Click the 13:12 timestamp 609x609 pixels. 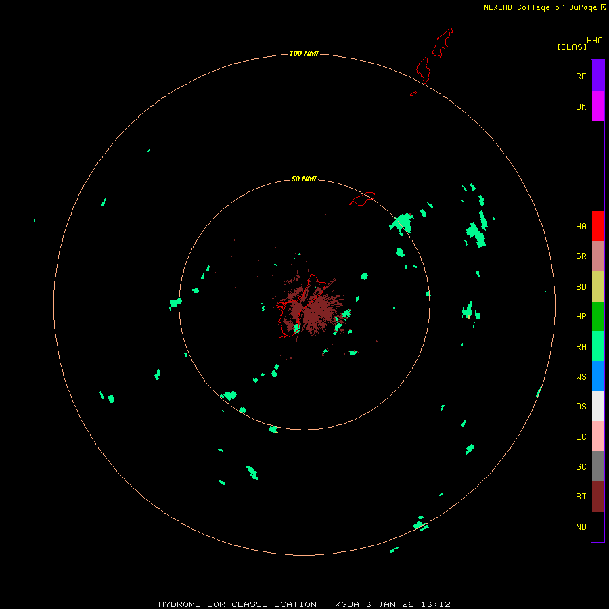coord(435,604)
